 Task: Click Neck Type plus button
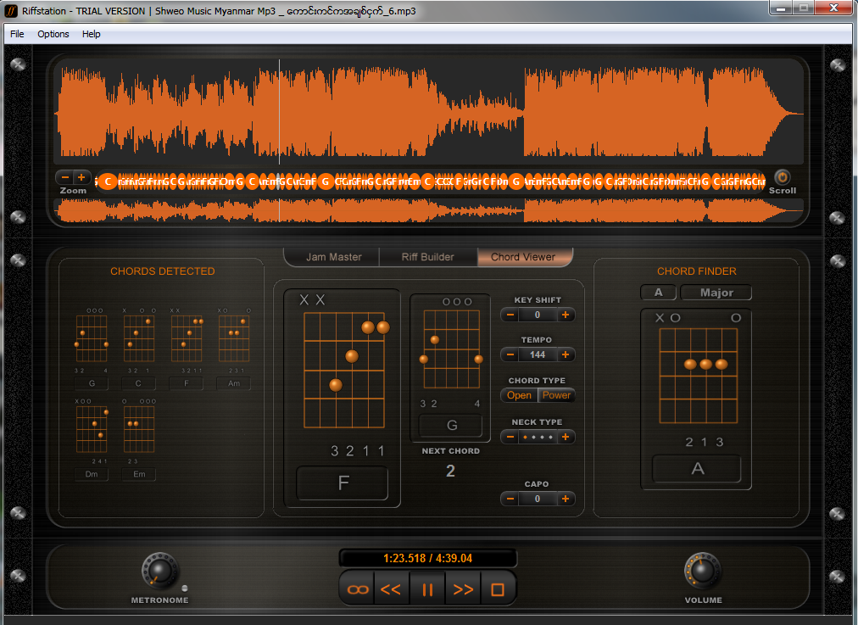pyautogui.click(x=565, y=437)
